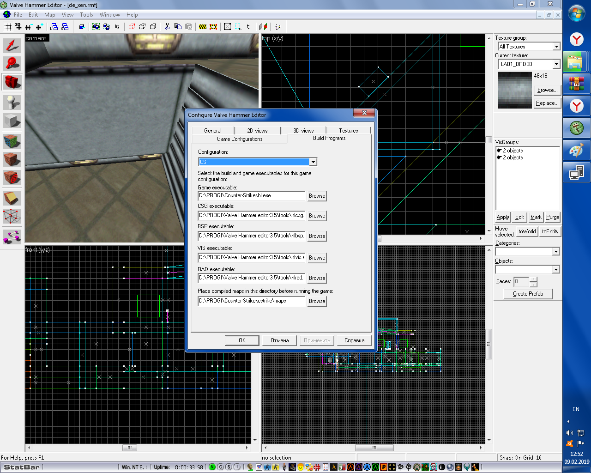Click the Справка help button

[354, 340]
